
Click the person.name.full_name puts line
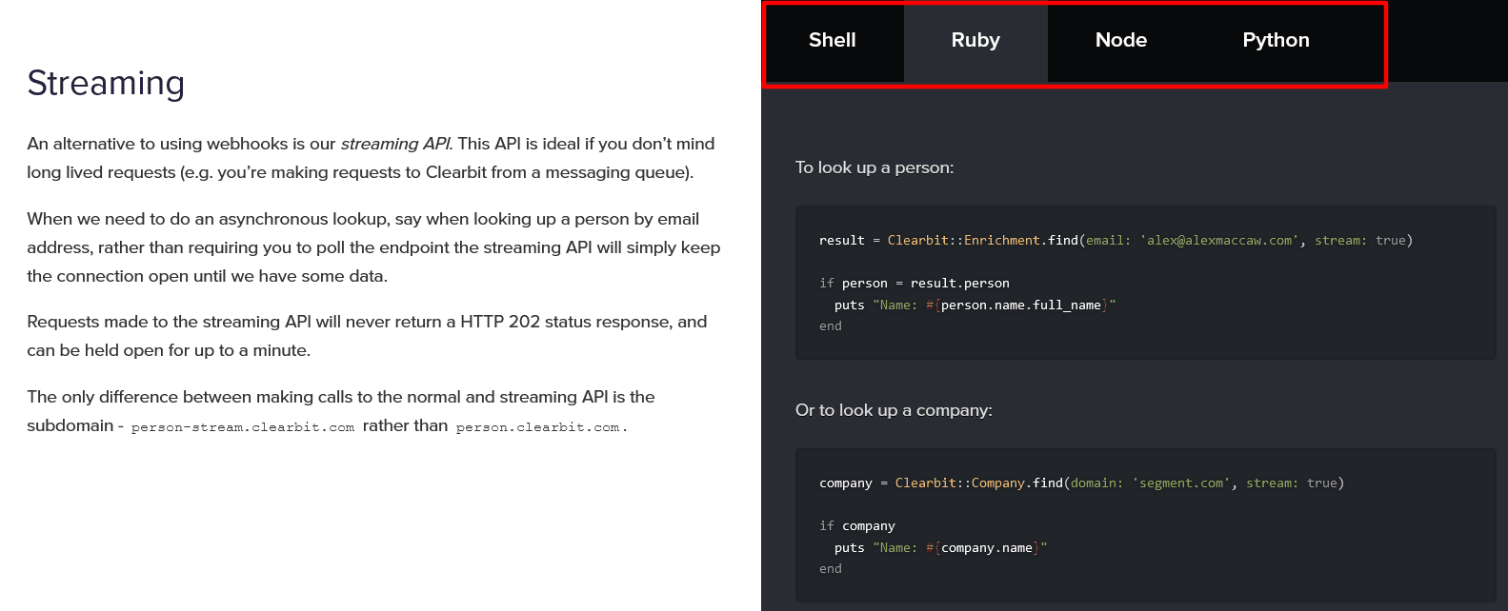974,305
